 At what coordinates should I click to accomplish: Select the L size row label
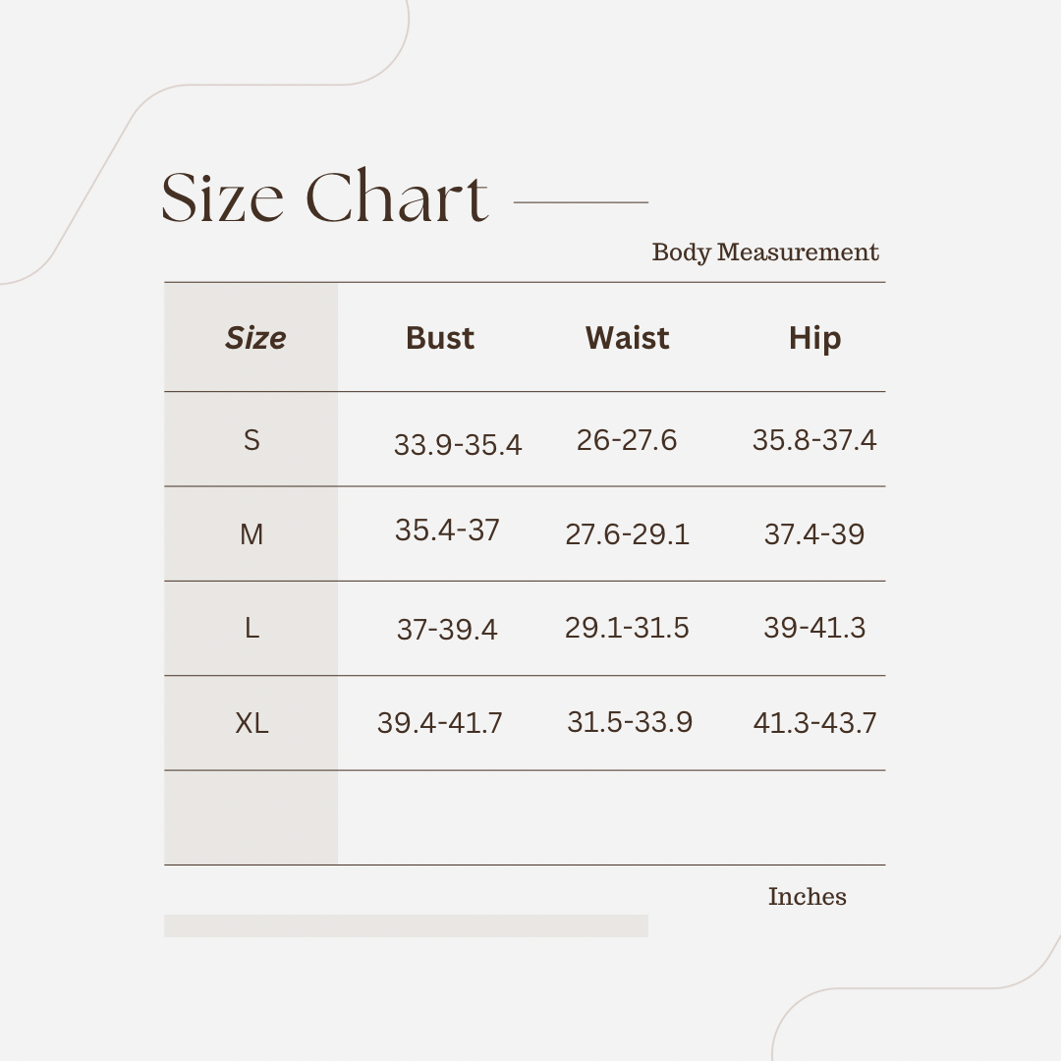coord(251,629)
